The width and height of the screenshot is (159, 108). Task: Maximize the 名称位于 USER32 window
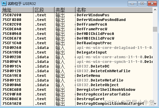(142, 3)
